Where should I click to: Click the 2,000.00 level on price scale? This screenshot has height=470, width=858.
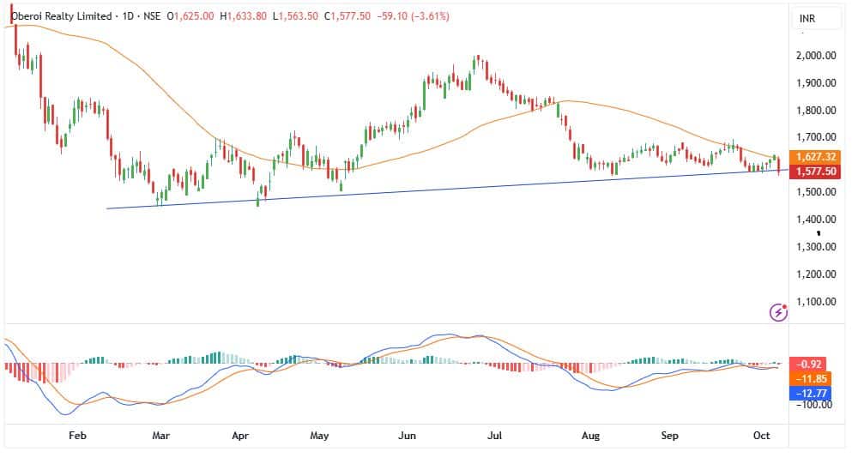pos(815,56)
